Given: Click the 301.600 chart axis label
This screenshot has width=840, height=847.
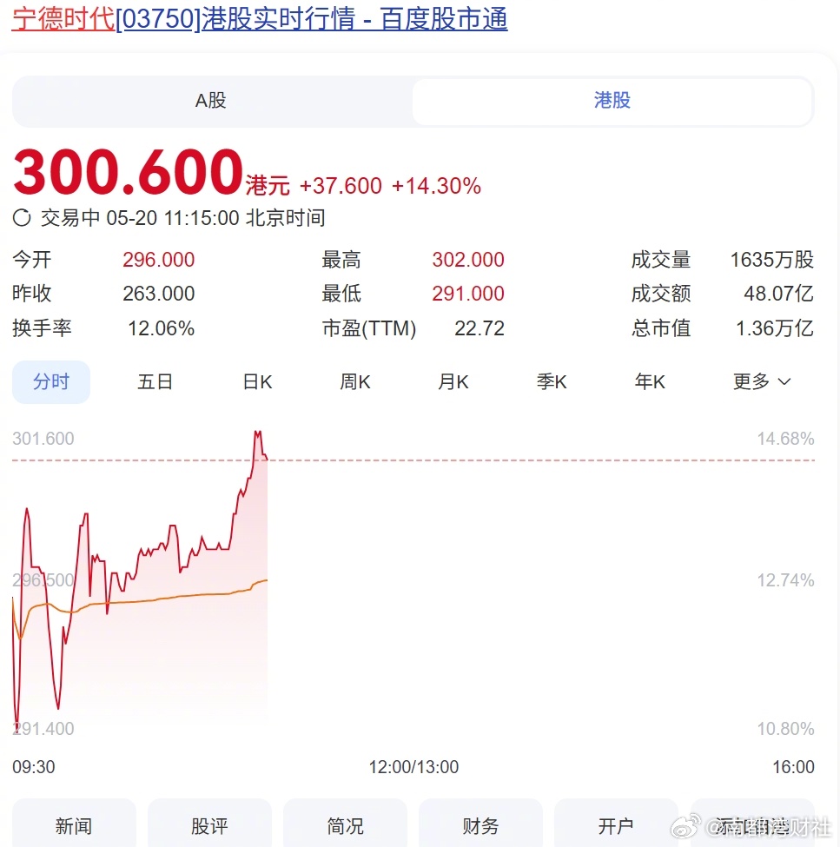Looking at the screenshot, I should [x=43, y=439].
